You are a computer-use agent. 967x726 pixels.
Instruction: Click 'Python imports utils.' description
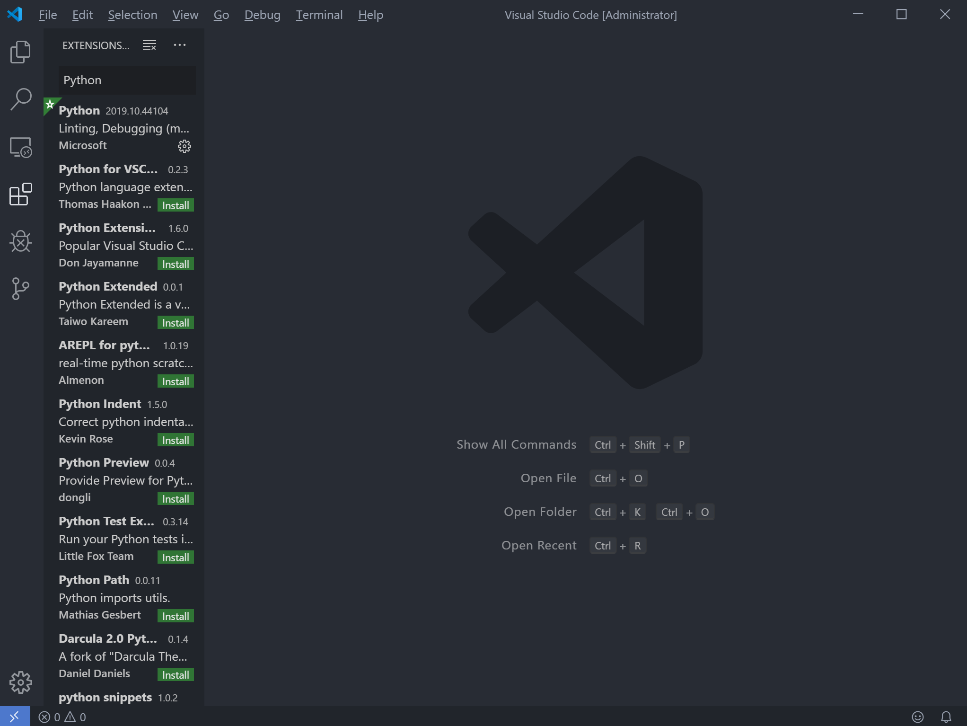(114, 598)
